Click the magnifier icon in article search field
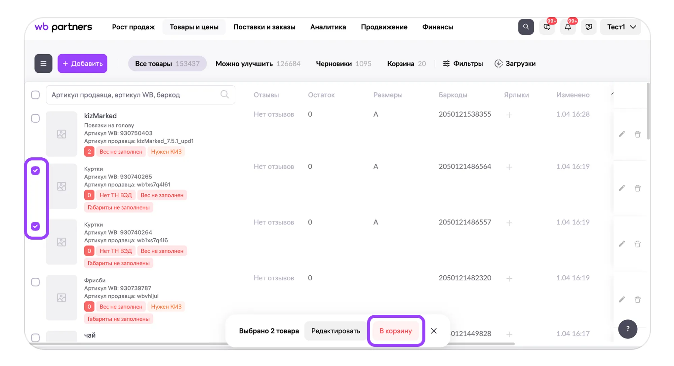Viewport: 674px width, 366px height. tap(225, 95)
